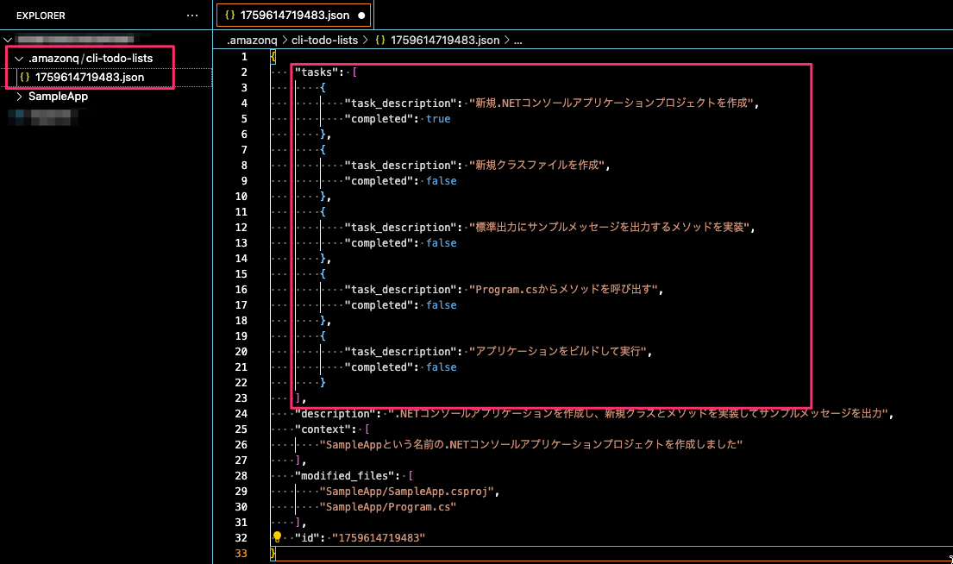Click the "true" value on line 5
The height and width of the screenshot is (564, 953).
[x=438, y=119]
